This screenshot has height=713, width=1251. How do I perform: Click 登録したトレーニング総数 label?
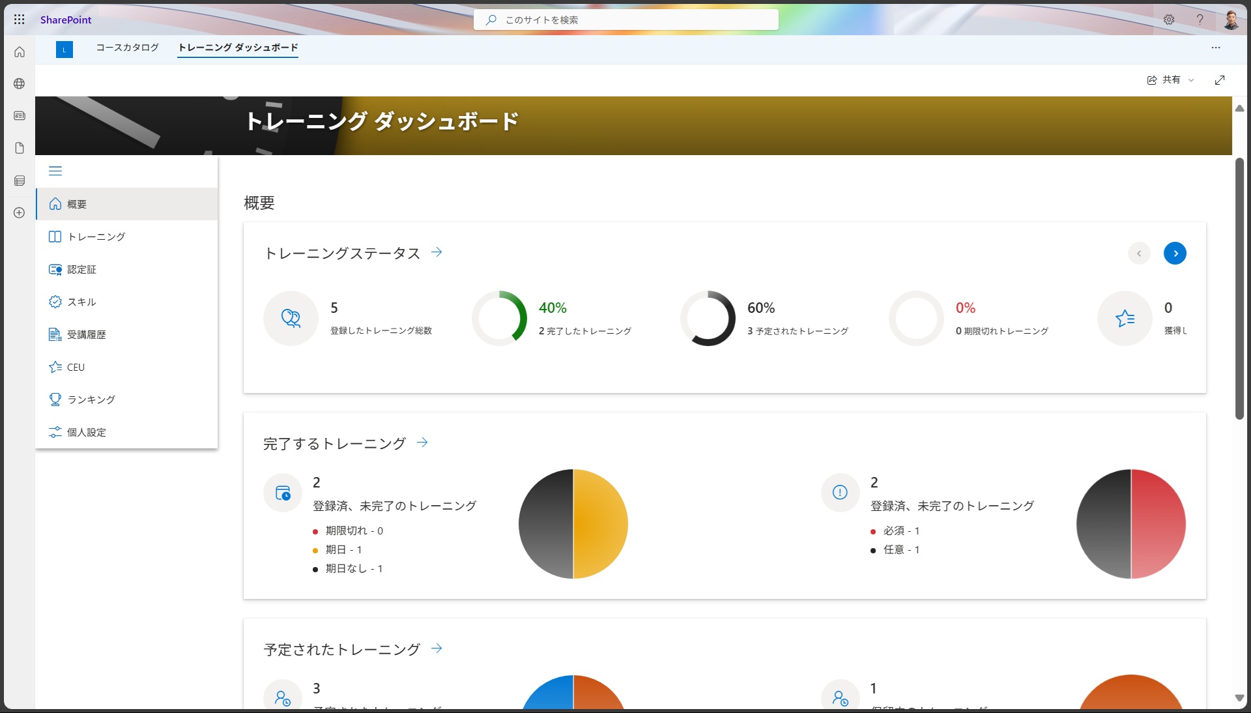pos(381,330)
